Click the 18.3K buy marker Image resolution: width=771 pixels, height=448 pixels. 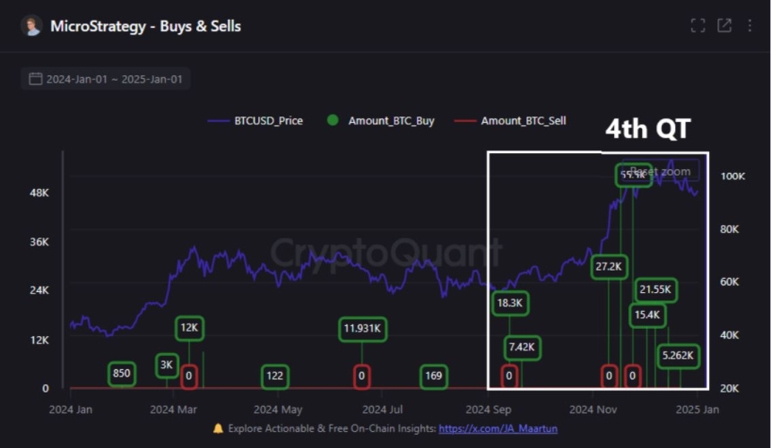(510, 303)
